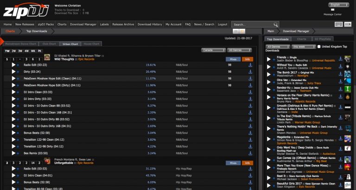Download In The End Tribute Remix
This screenshot has height=190, width=356.
coord(341,118)
